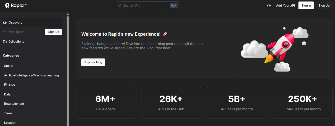The height and width of the screenshot is (126, 335).
Task: Click the search magnifier icon
Action: click(x=120, y=6)
